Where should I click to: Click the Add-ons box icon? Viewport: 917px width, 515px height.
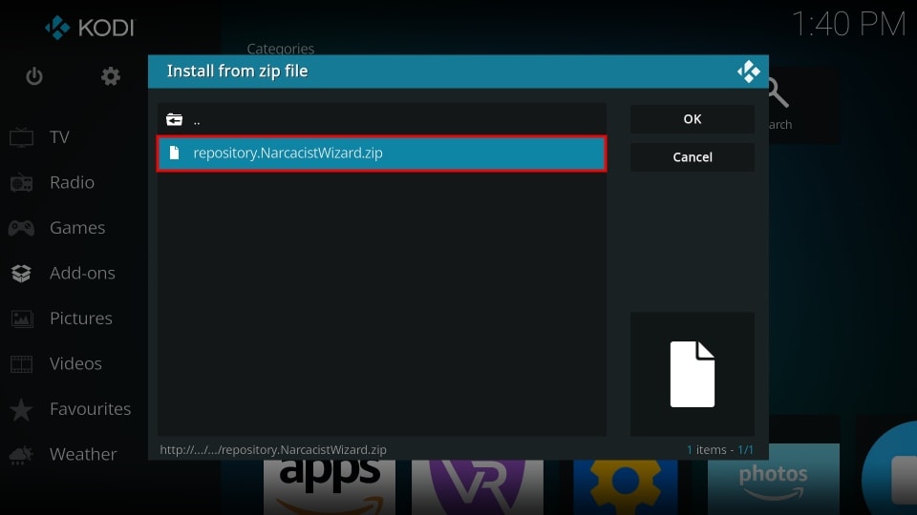(22, 274)
